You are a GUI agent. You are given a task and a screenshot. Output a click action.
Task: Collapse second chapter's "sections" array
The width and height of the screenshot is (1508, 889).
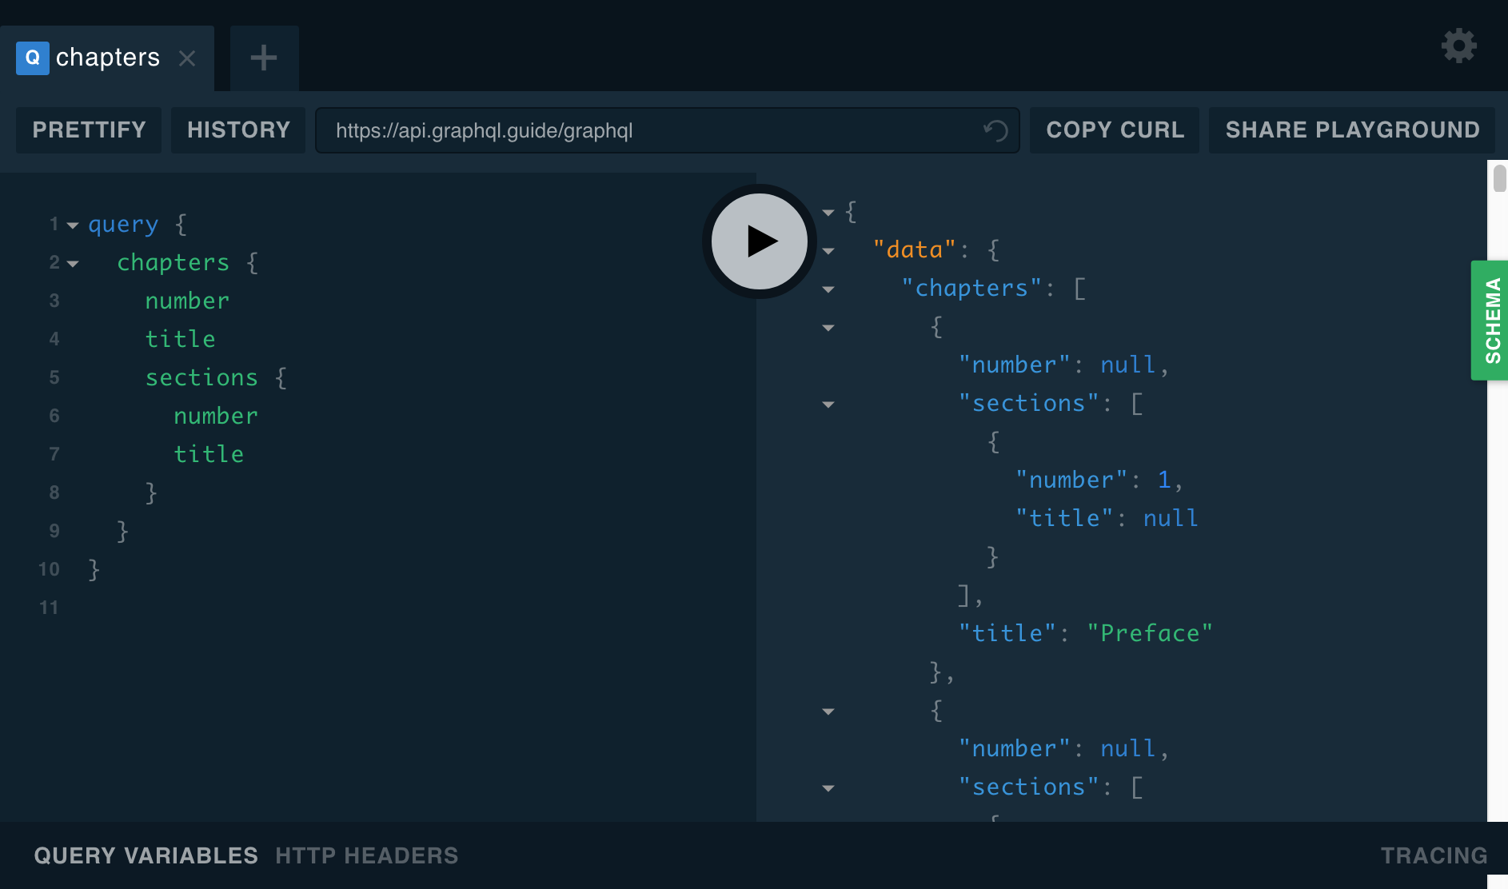(828, 788)
